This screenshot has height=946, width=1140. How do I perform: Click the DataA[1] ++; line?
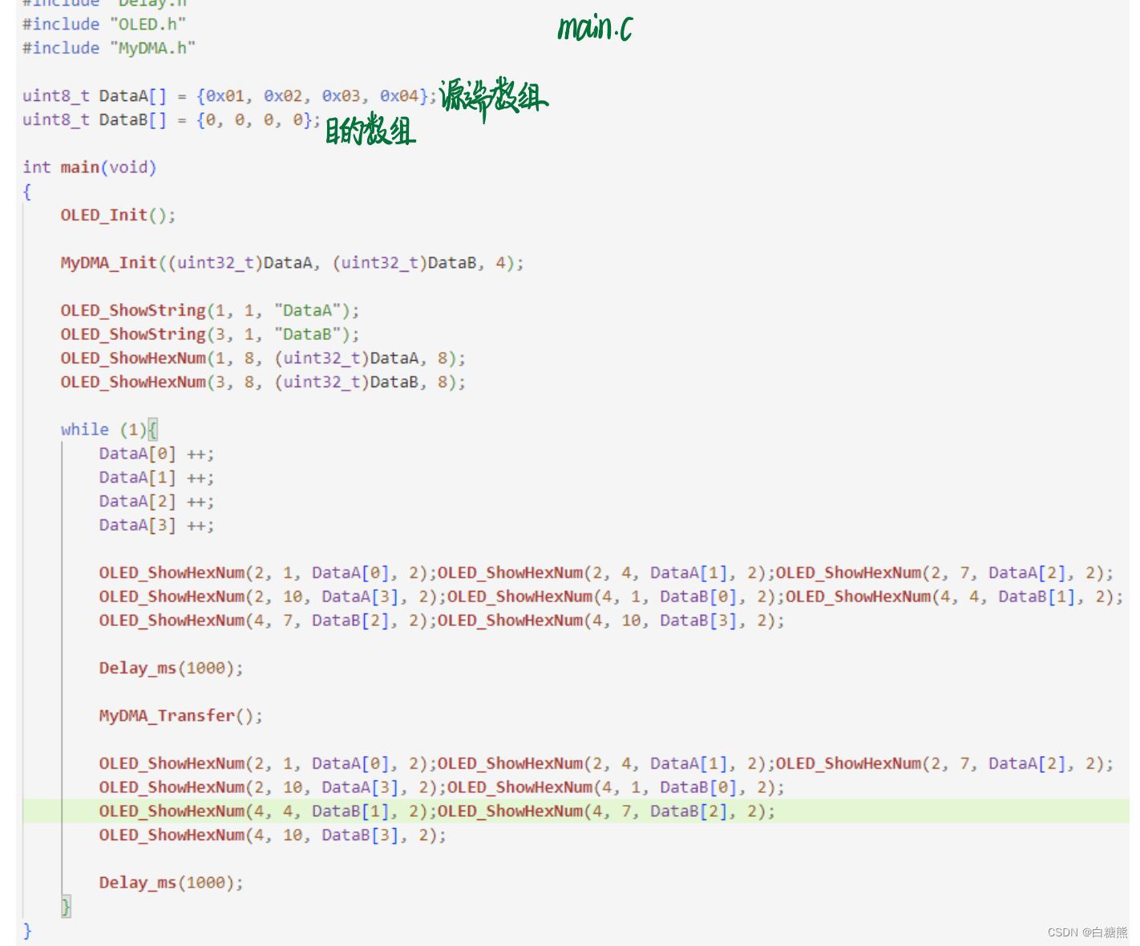pyautogui.click(x=157, y=478)
